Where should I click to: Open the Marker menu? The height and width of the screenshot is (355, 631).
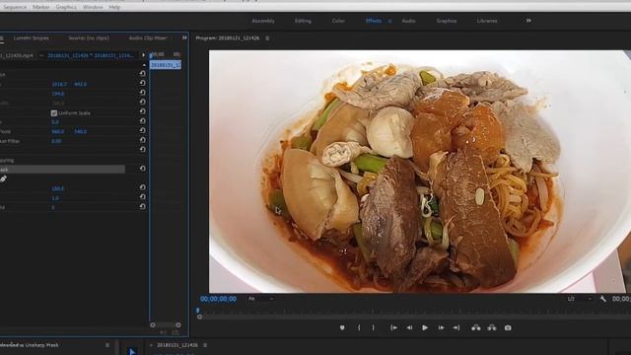[x=41, y=7]
